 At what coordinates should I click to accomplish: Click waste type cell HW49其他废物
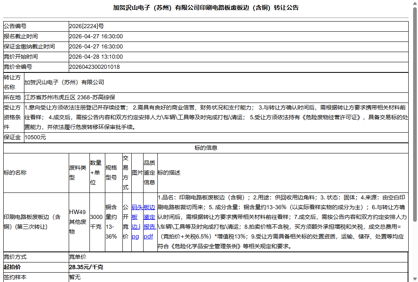coord(79,222)
